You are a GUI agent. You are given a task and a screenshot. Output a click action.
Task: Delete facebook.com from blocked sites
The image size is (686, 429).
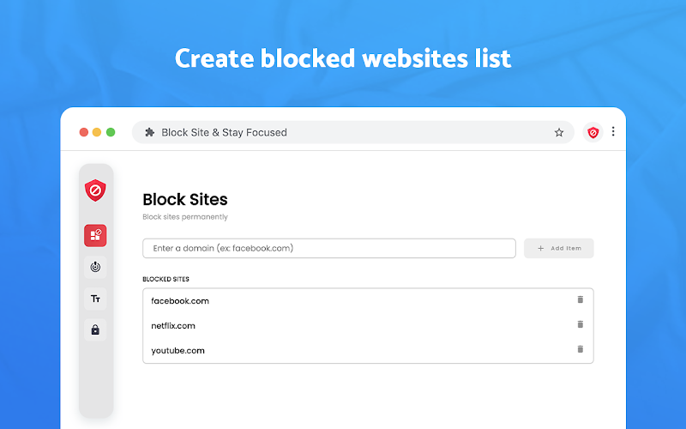tap(581, 299)
